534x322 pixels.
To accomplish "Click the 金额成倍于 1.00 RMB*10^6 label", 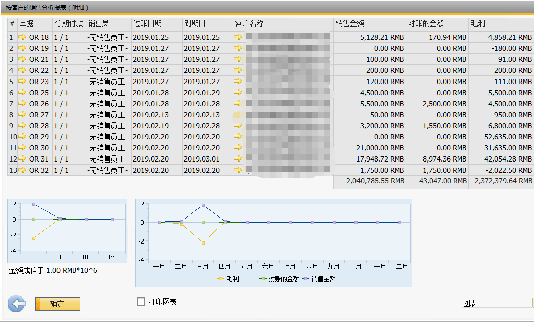I will point(53,270).
